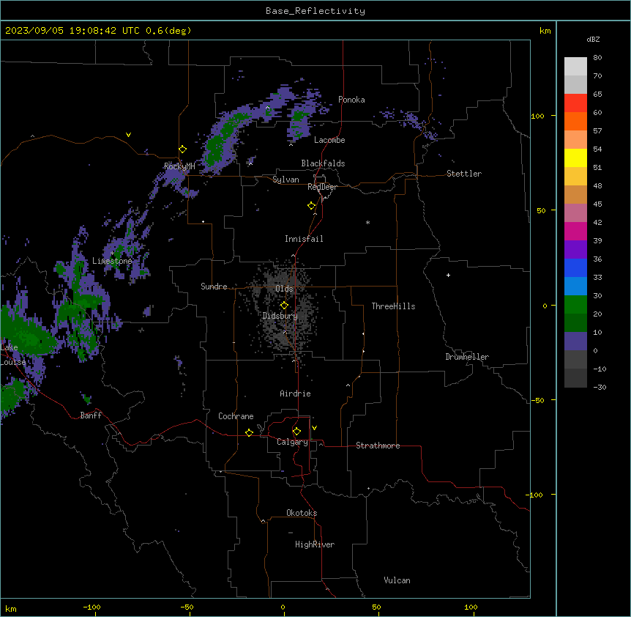
Task: Select the Sylvan map label
Action: [x=285, y=180]
